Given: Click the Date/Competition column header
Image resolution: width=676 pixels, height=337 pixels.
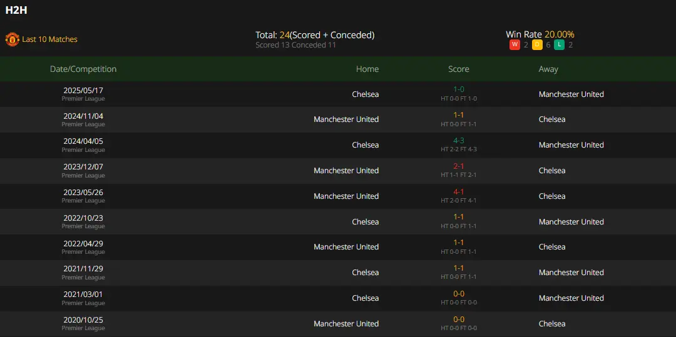Looking at the screenshot, I should 83,69.
